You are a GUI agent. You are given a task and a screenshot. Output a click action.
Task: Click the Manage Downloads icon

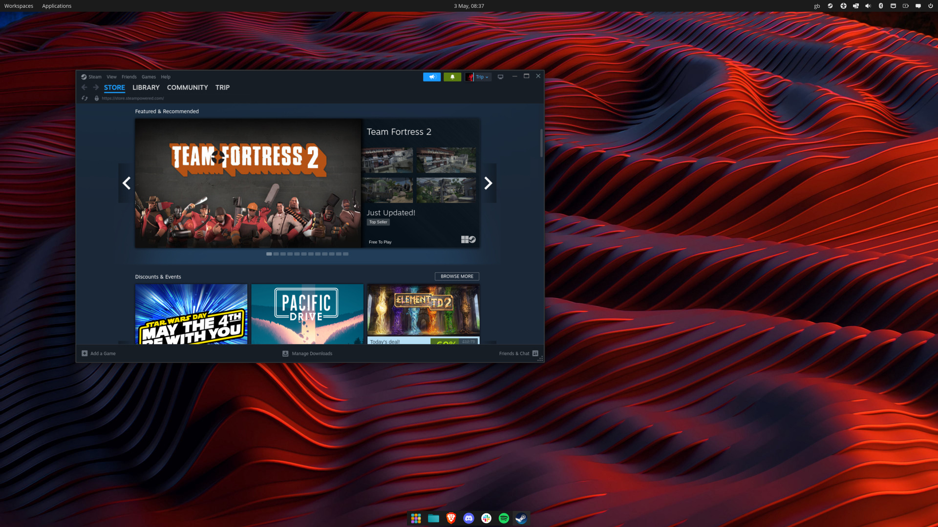285,353
